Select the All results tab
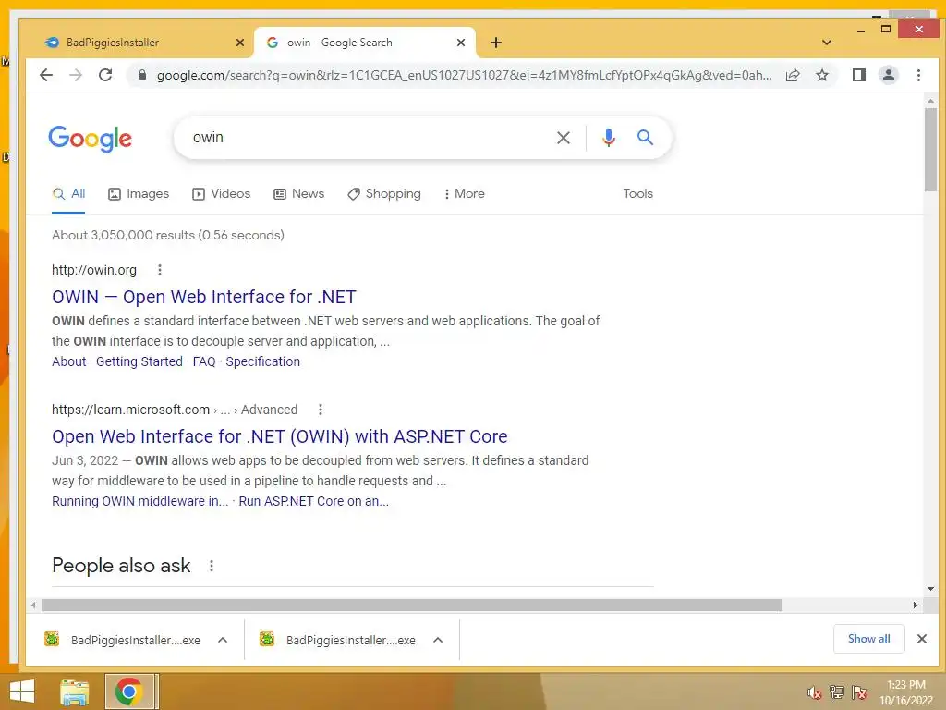The height and width of the screenshot is (710, 946). [68, 194]
